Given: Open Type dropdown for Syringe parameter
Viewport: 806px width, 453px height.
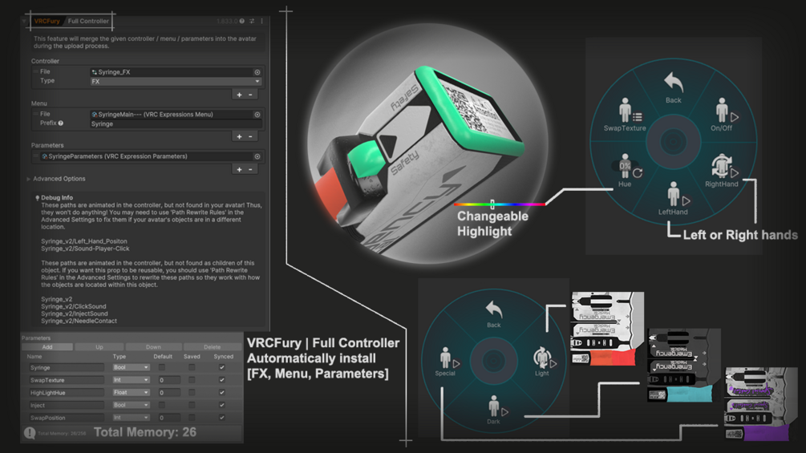Looking at the screenshot, I should [131, 367].
